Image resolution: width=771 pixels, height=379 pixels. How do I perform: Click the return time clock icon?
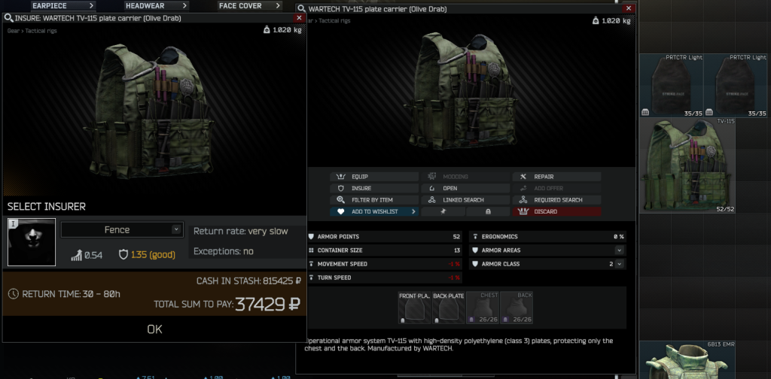point(14,294)
